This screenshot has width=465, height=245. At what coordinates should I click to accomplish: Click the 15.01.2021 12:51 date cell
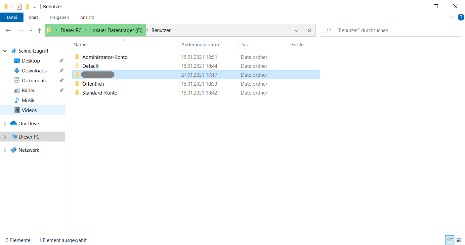[199, 57]
